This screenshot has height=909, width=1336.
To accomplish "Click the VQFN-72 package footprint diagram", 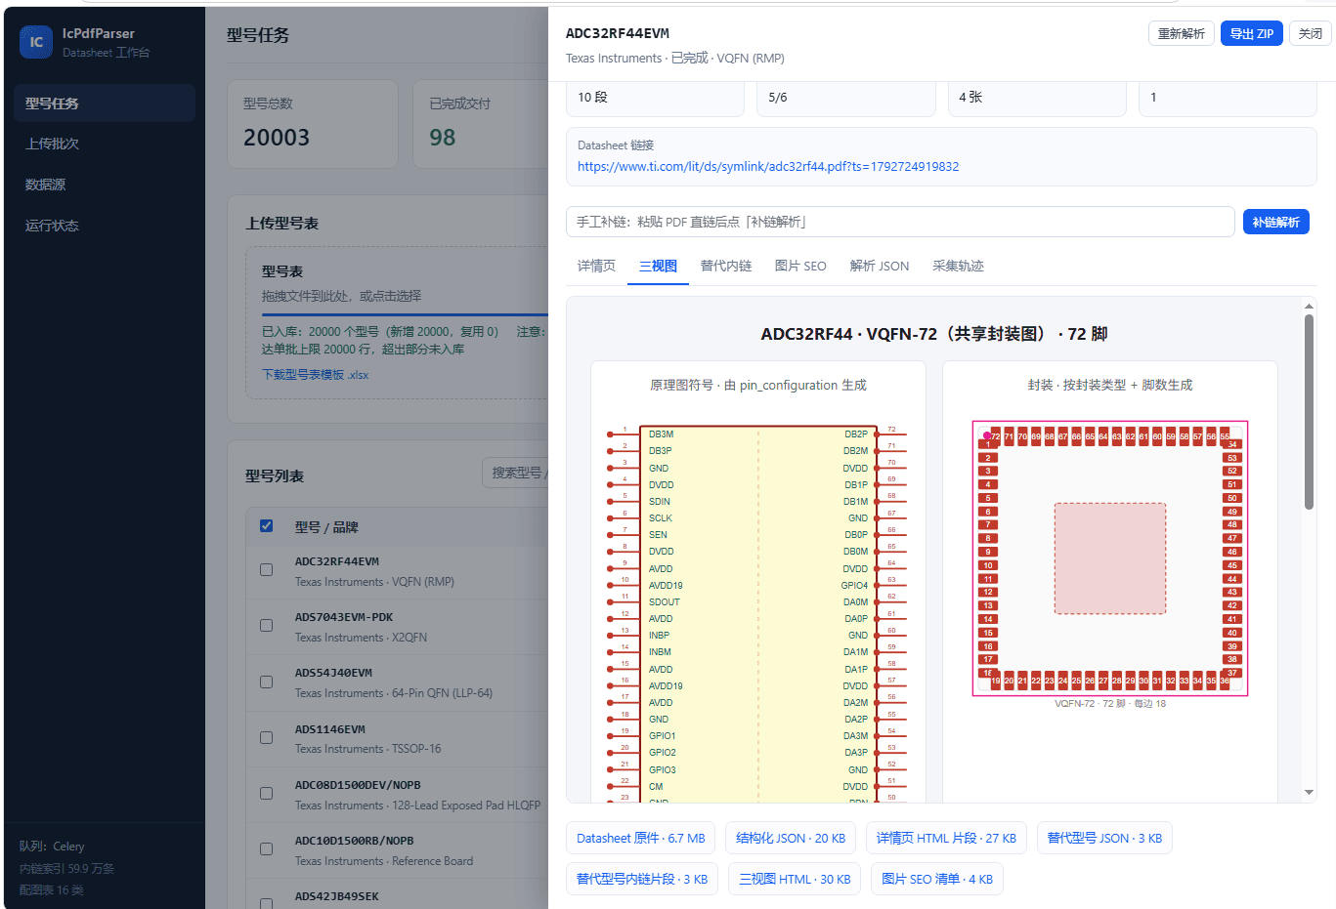I will 1110,558.
